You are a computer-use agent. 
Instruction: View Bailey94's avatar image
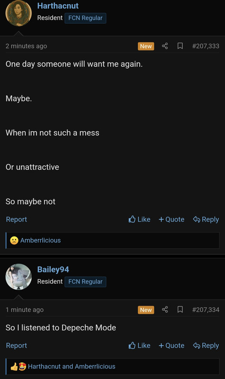19,277
